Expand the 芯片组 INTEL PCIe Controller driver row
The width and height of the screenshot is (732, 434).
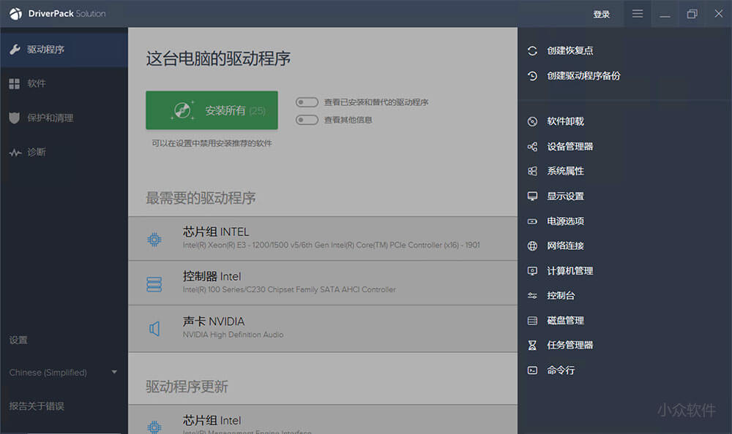(x=322, y=238)
